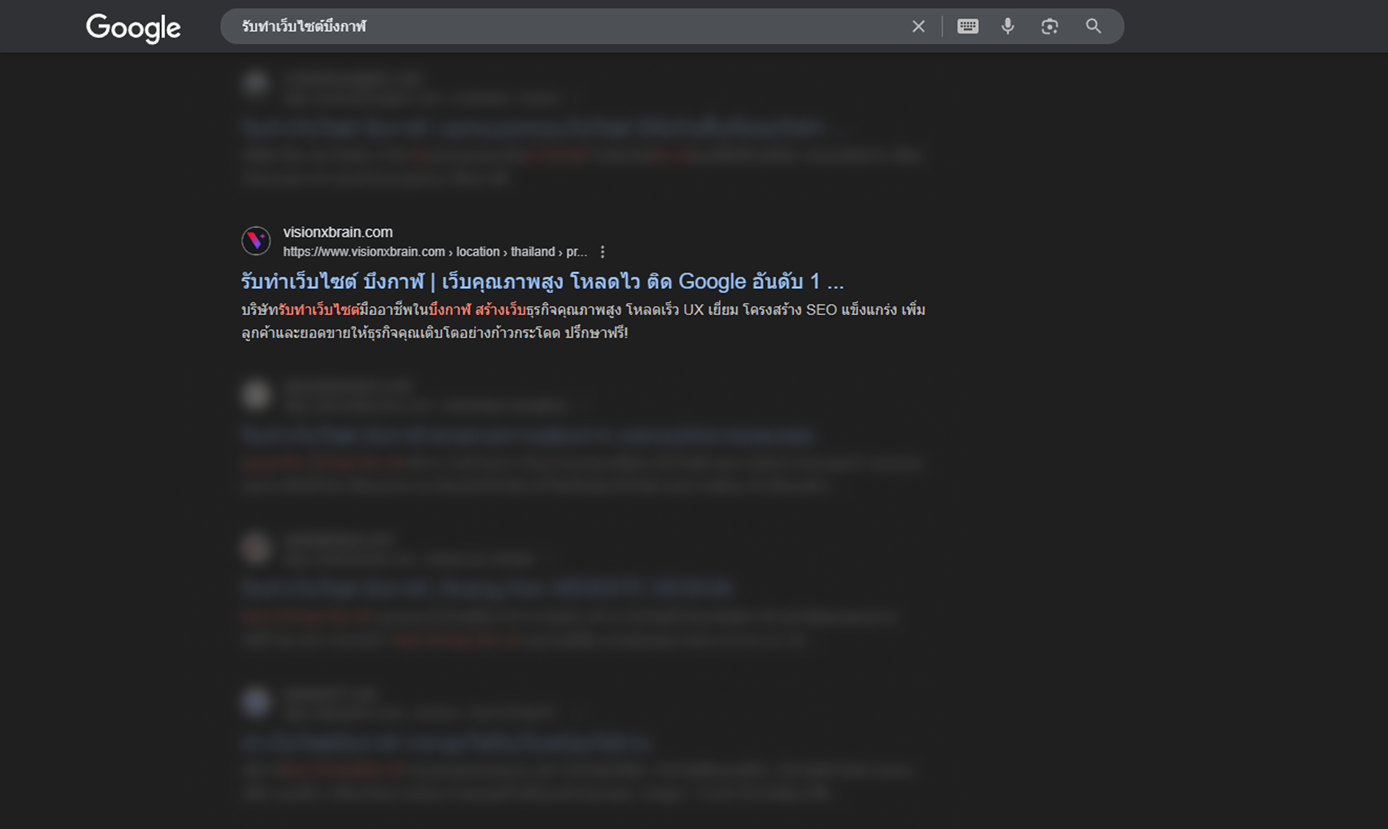
Task: Open search by image camera icon
Action: pos(1049,26)
